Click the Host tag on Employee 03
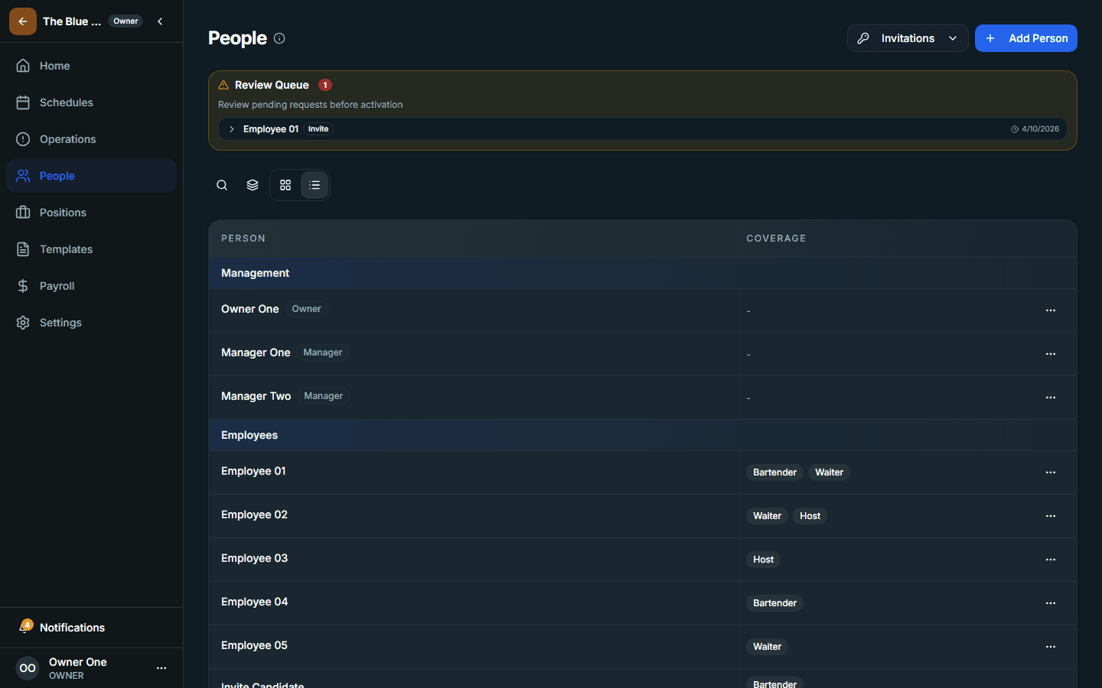Screen dimensions: 1102x688 pyautogui.click(x=763, y=560)
